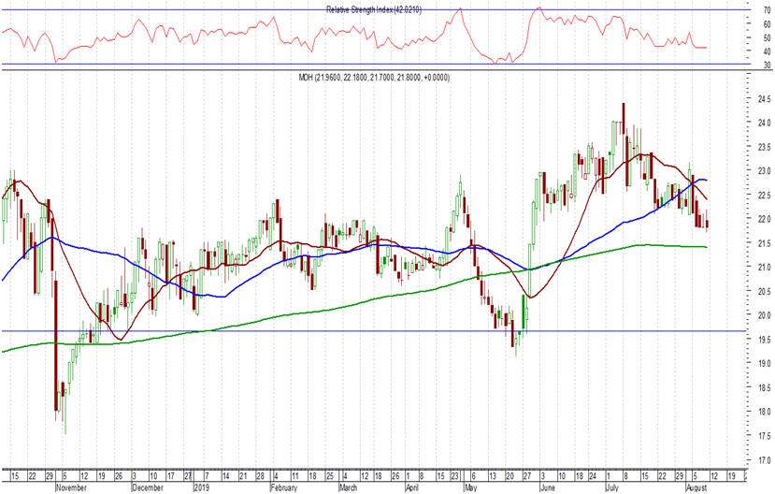The image size is (775, 494).
Task: Click the 17.5 price axis label
Action: (765, 436)
